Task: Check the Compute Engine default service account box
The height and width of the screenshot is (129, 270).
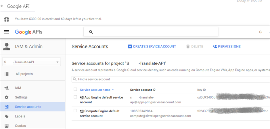Action: 75,111
